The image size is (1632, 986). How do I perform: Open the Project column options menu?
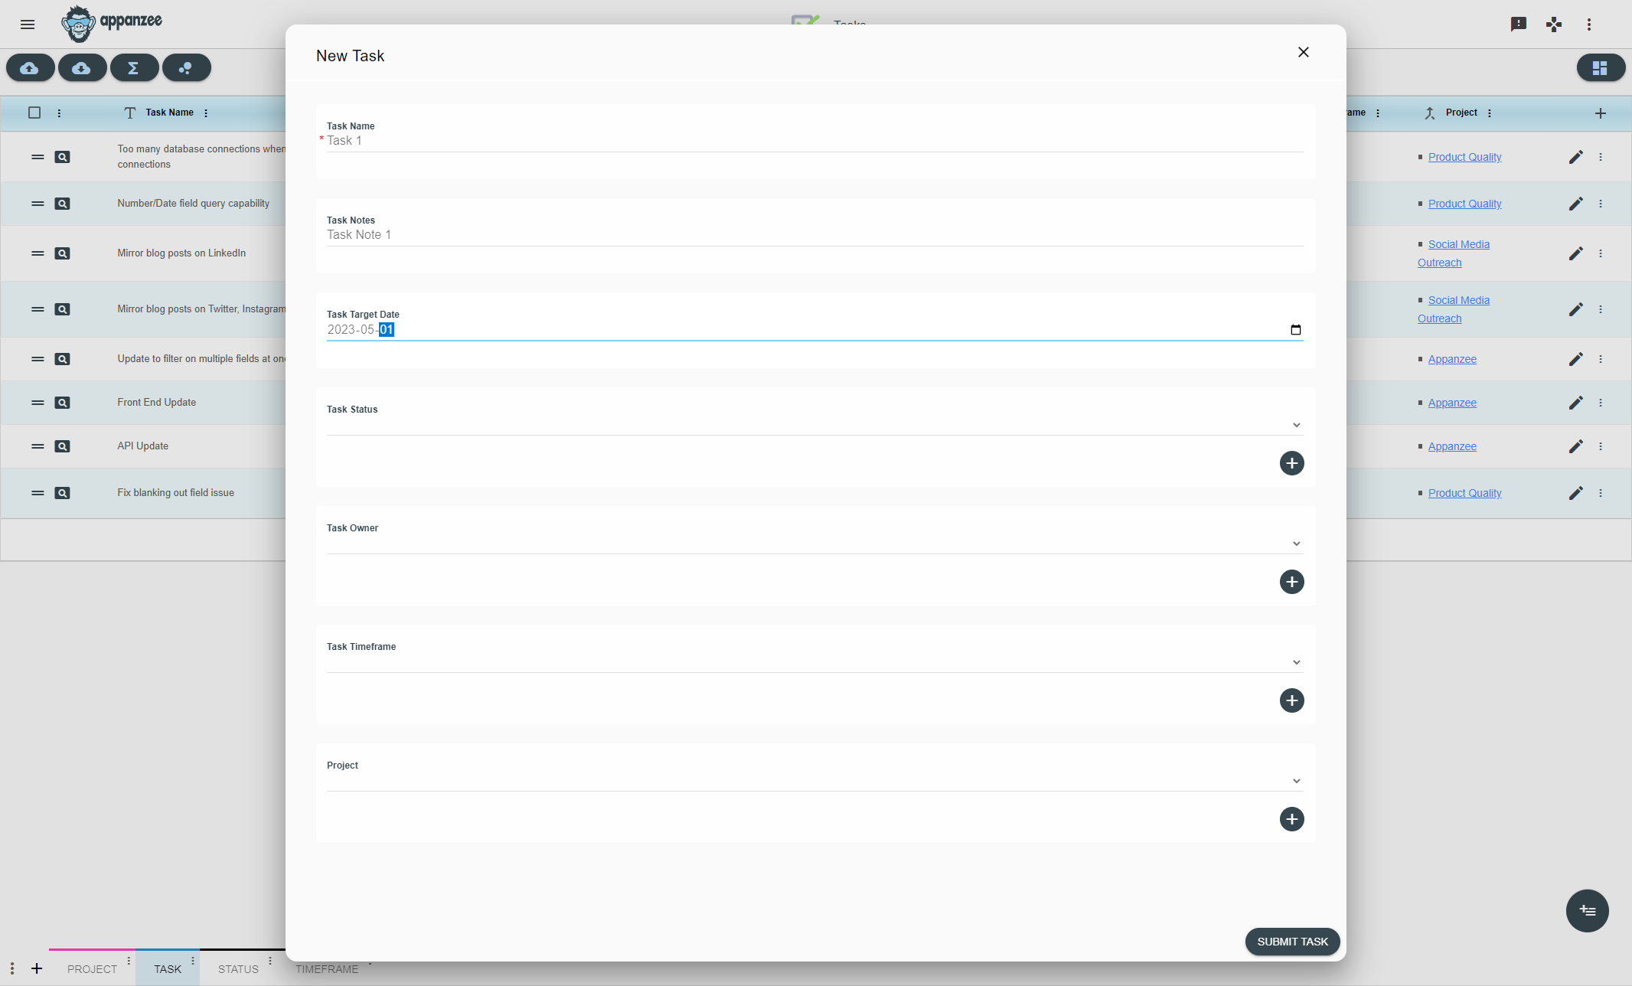1490,113
